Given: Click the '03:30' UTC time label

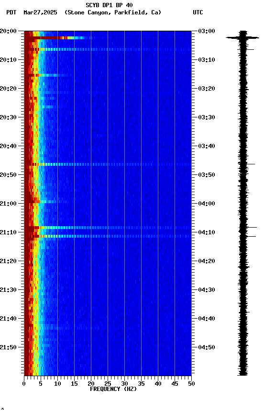Looking at the screenshot, I should [x=207, y=117].
